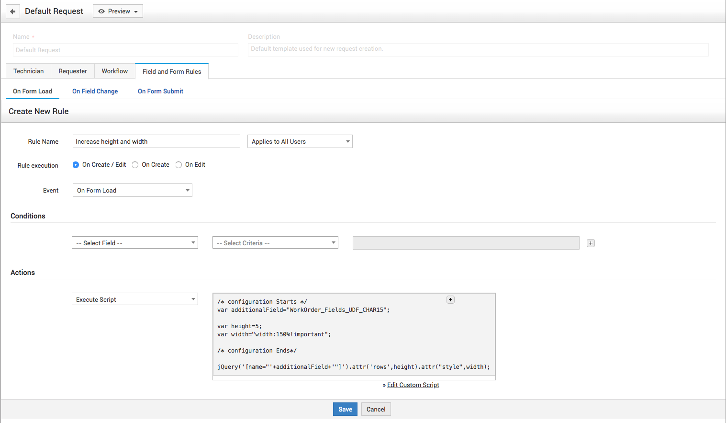Select the On Create radio option
Image resolution: width=726 pixels, height=423 pixels.
135,165
